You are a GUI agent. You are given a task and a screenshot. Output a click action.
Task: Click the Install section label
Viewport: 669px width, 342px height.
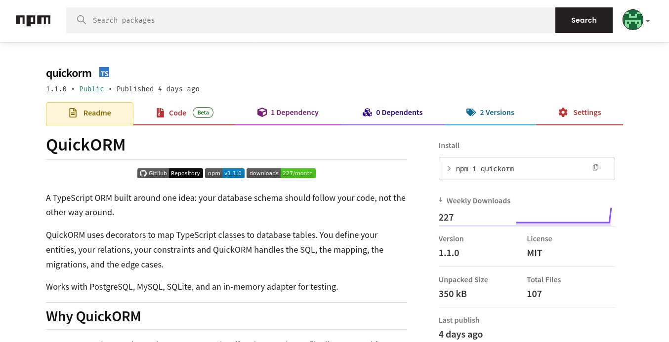tap(449, 146)
